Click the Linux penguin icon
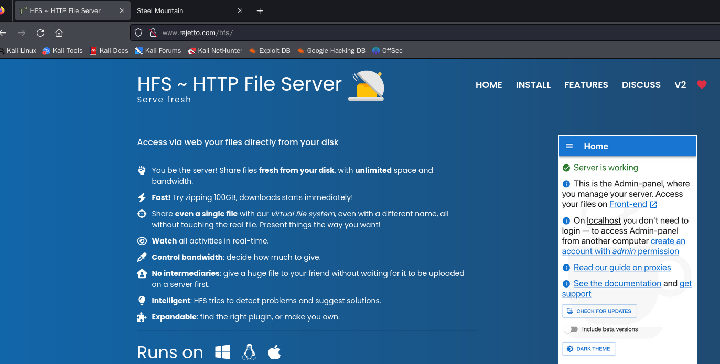720x364 pixels. [249, 352]
